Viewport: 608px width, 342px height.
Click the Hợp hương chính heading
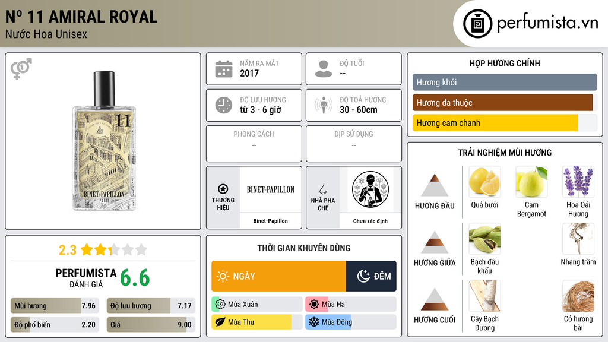505,63
